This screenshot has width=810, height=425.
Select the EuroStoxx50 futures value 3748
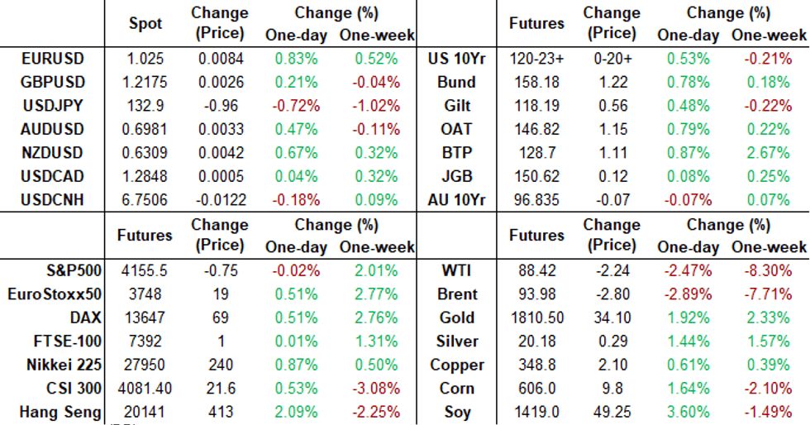145,294
